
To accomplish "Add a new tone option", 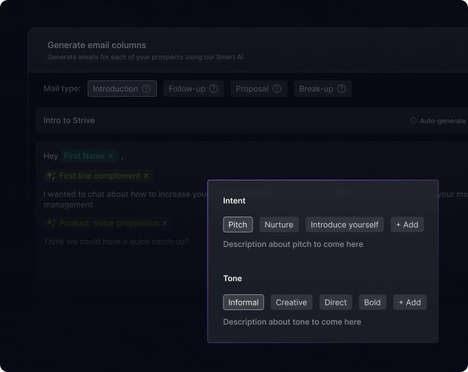I will point(410,302).
